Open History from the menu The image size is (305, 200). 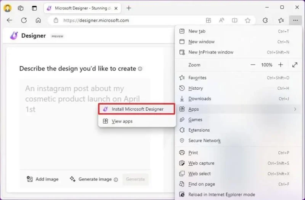click(x=238, y=88)
